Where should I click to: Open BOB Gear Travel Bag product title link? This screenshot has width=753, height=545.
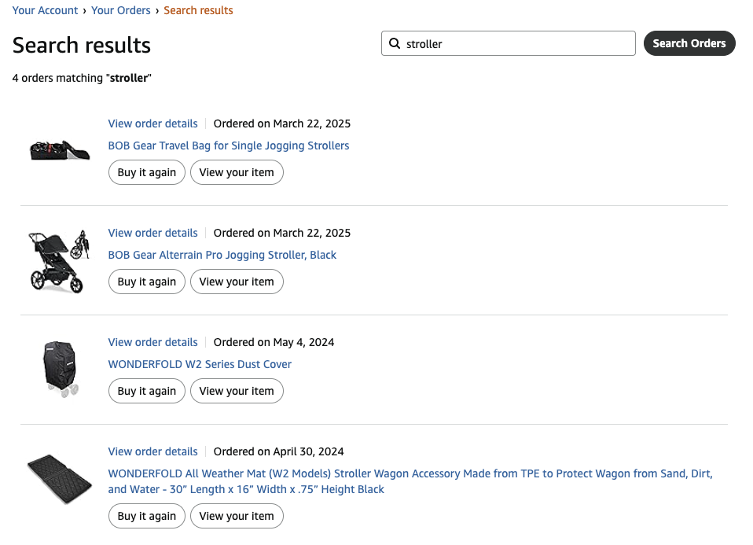click(229, 145)
